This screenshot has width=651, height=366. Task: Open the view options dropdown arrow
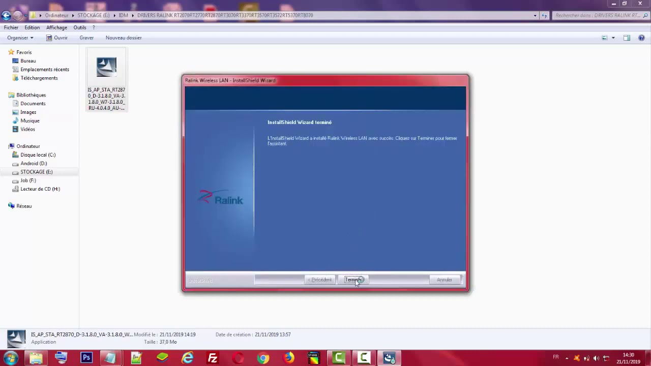click(613, 38)
